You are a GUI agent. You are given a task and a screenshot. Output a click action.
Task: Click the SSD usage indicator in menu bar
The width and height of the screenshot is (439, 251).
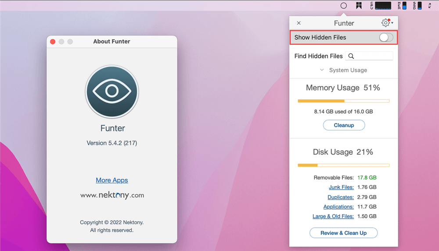417,6
